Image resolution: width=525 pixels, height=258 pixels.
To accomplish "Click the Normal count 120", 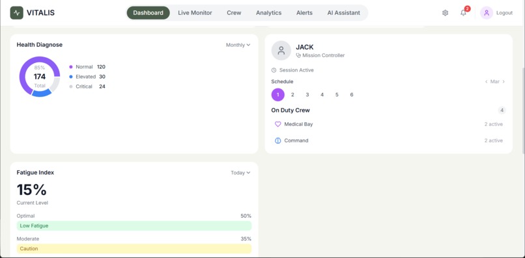I will [x=101, y=67].
